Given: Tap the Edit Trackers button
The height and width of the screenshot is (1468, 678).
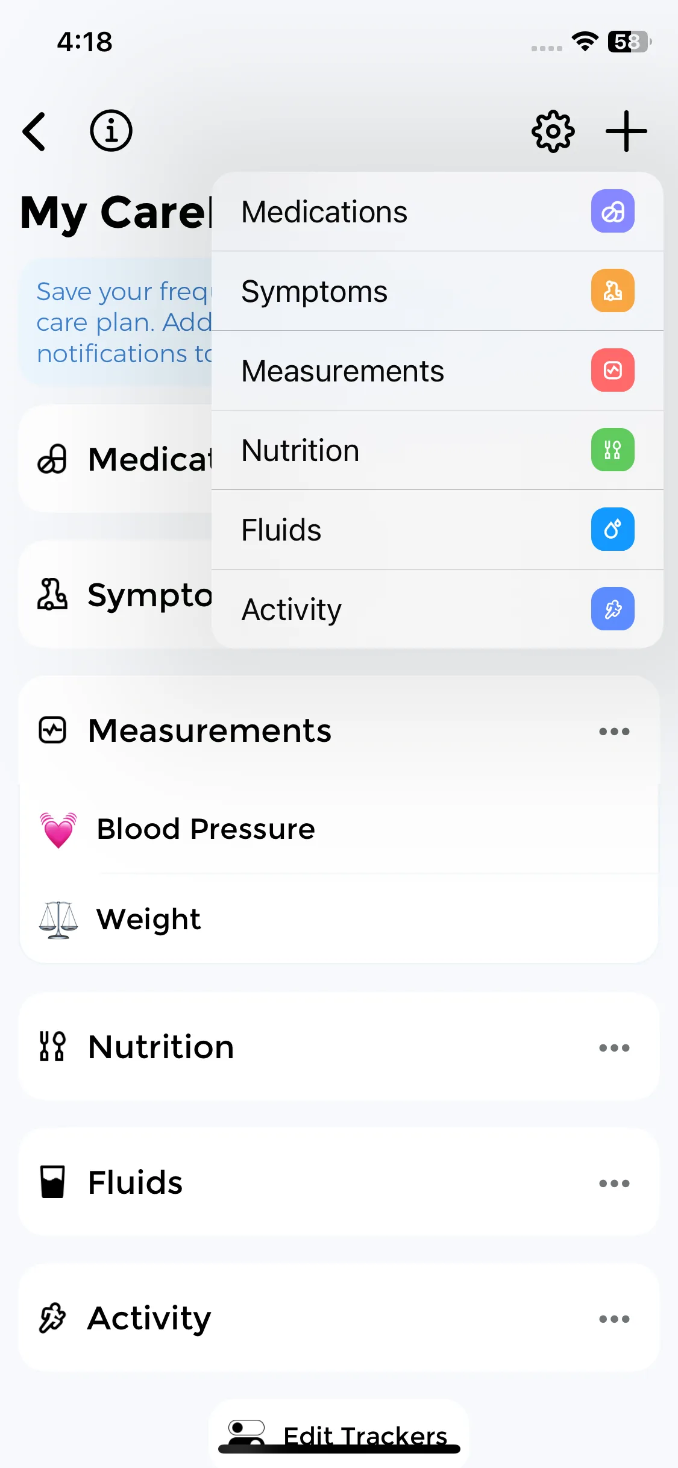Looking at the screenshot, I should pyautogui.click(x=339, y=1435).
